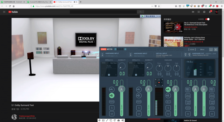Screen dimensions: 224x122
Task: Click the equalizer High knob
Action: coord(177,68)
